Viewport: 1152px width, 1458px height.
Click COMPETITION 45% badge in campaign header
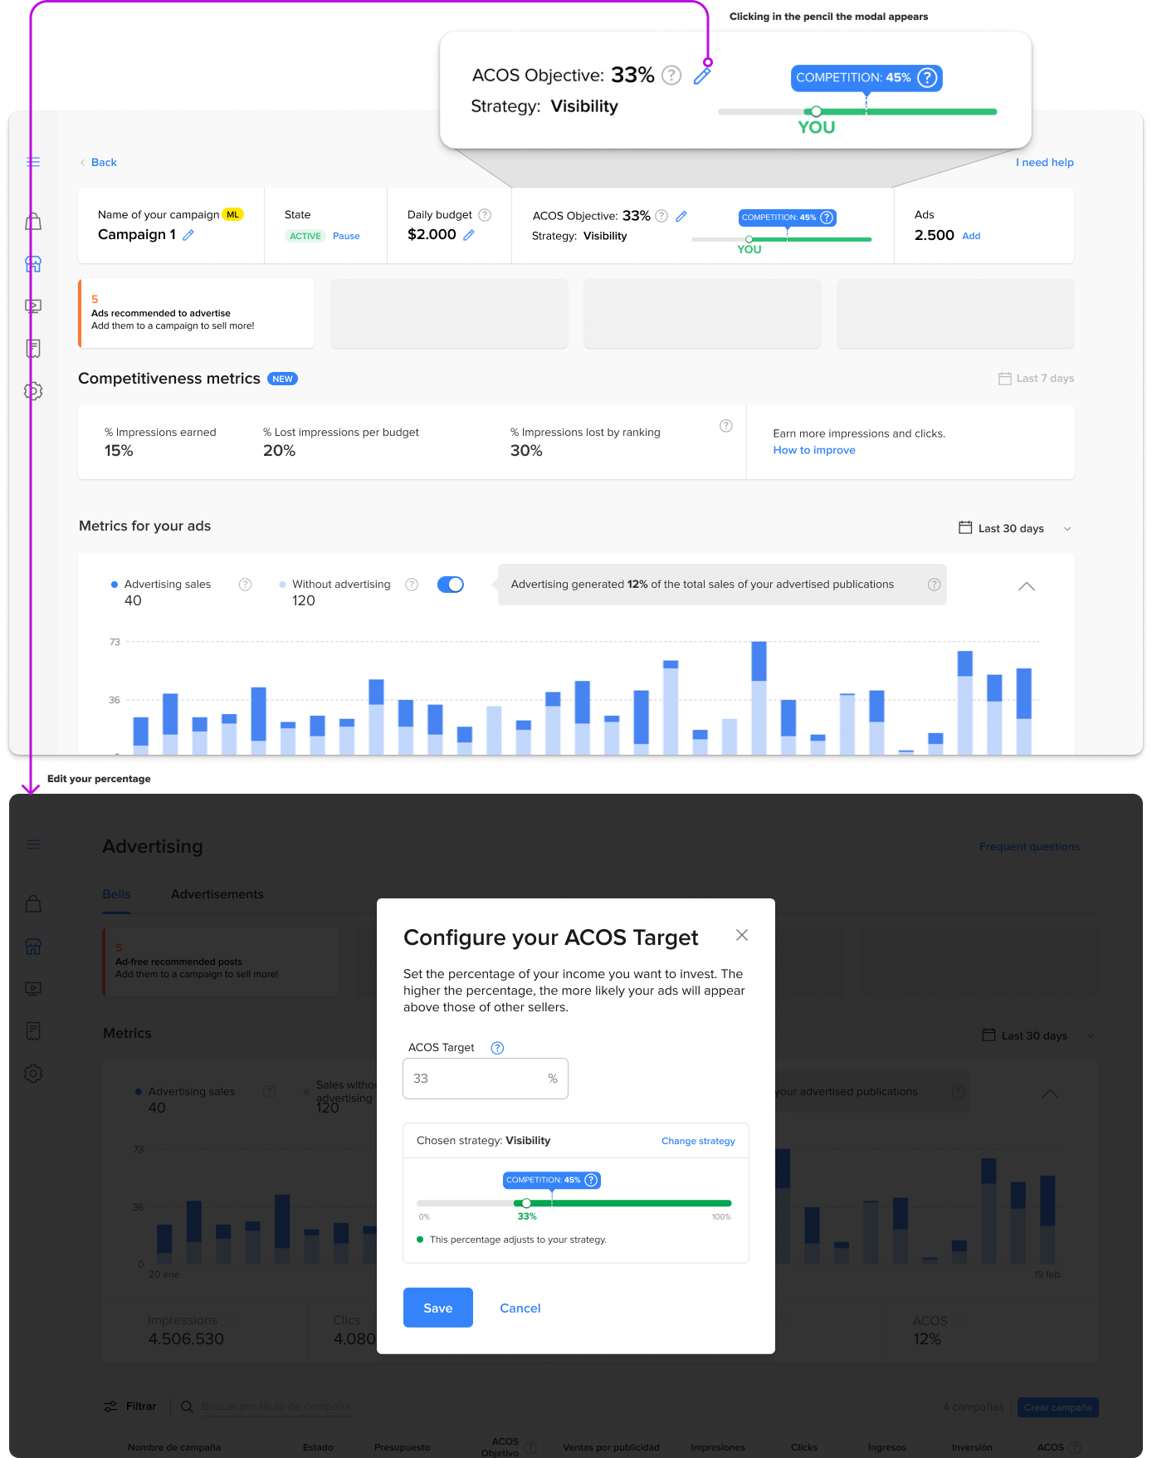click(787, 218)
